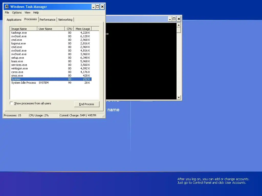Open the Help menu
Image resolution: width=262 pixels, height=196 pixels.
36,13
